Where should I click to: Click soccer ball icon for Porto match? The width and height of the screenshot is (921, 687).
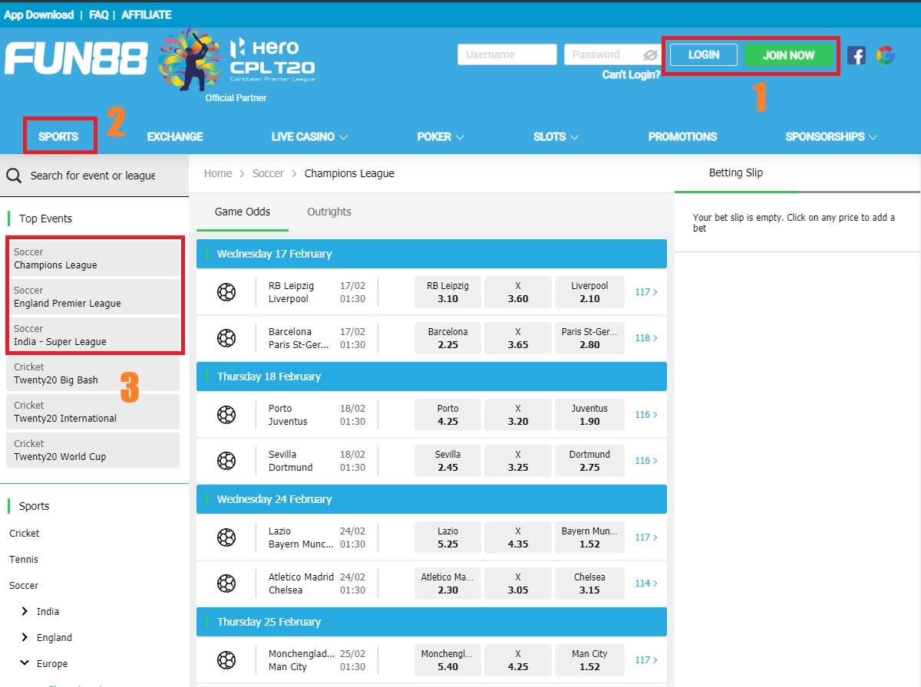coord(226,415)
